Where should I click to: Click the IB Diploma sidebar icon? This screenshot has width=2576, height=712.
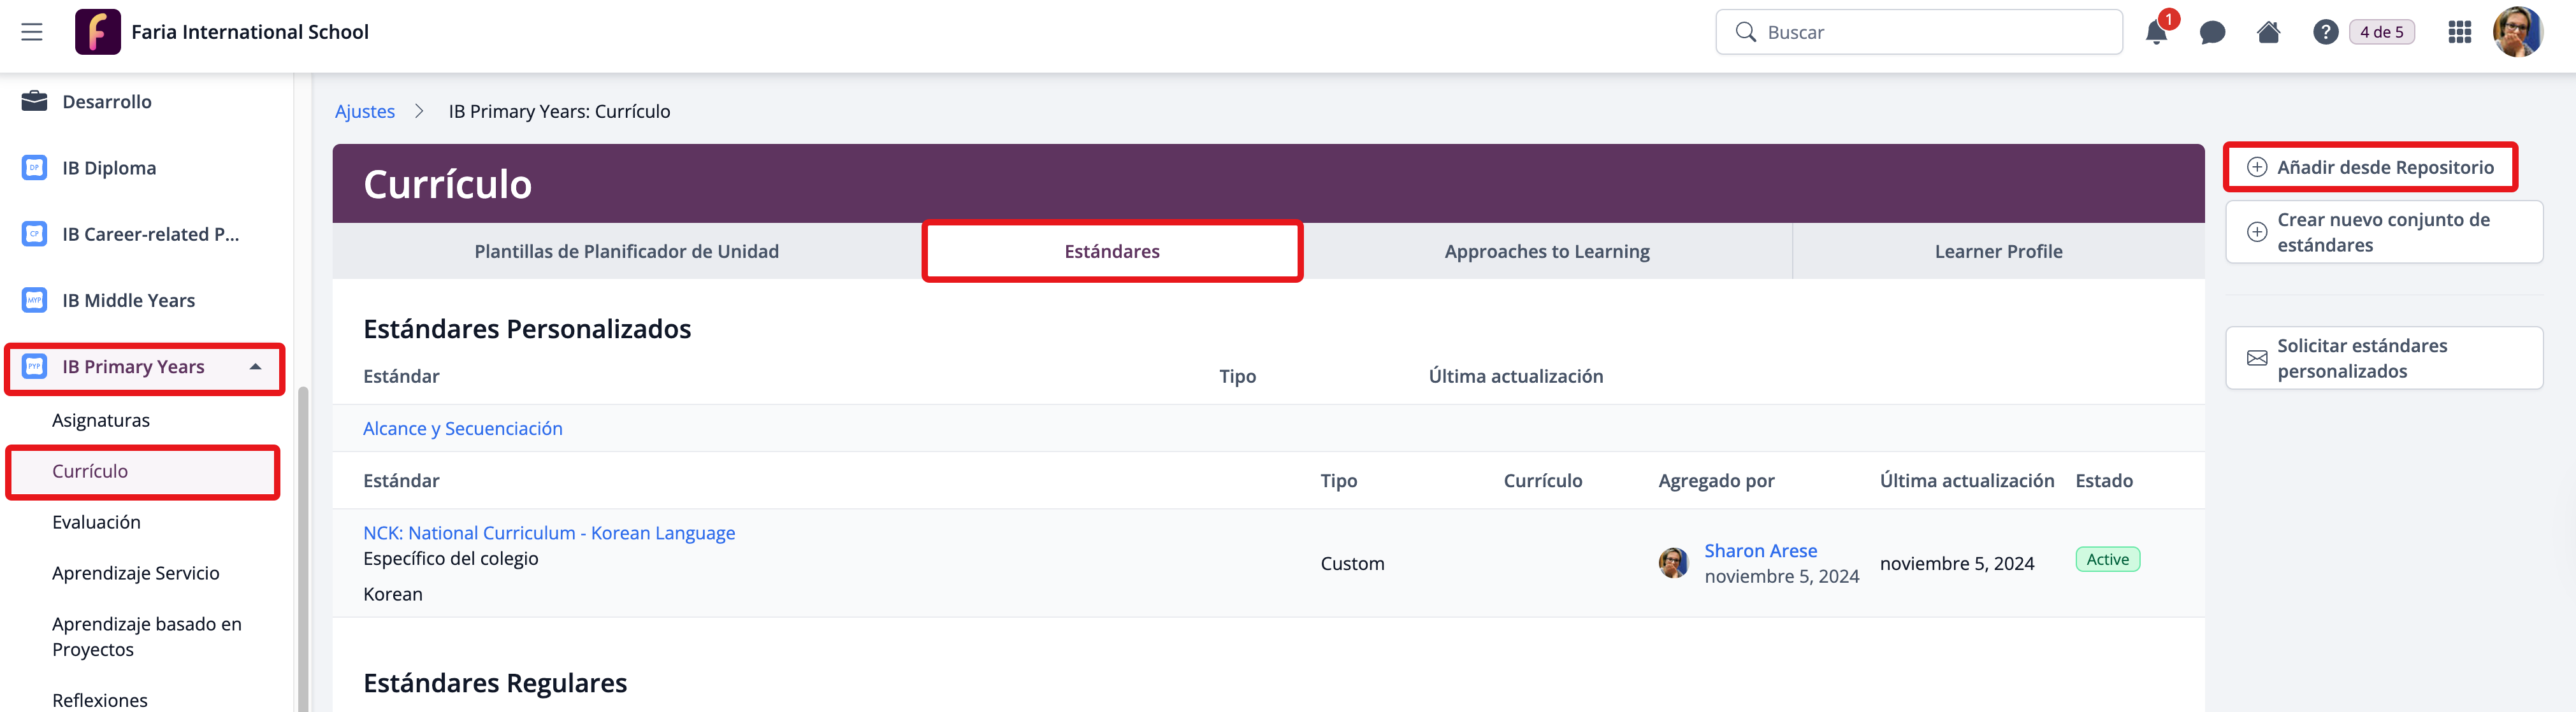(x=35, y=167)
